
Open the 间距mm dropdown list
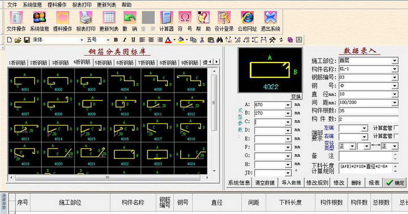pos(395,102)
